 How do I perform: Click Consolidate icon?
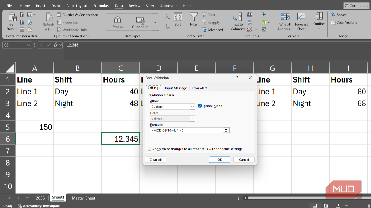264,15
